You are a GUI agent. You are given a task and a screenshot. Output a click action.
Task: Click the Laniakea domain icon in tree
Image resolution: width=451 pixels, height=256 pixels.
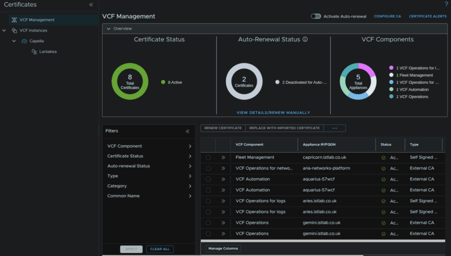point(34,52)
